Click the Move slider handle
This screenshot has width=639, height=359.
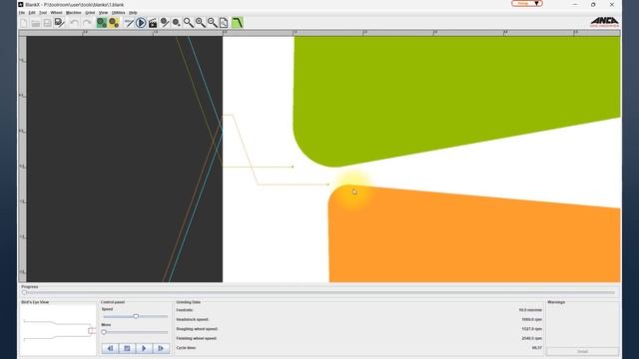click(x=104, y=332)
